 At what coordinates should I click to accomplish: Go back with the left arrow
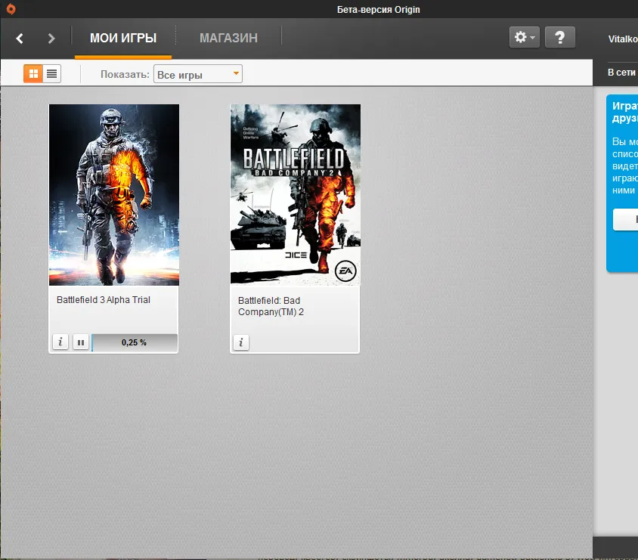[20, 38]
